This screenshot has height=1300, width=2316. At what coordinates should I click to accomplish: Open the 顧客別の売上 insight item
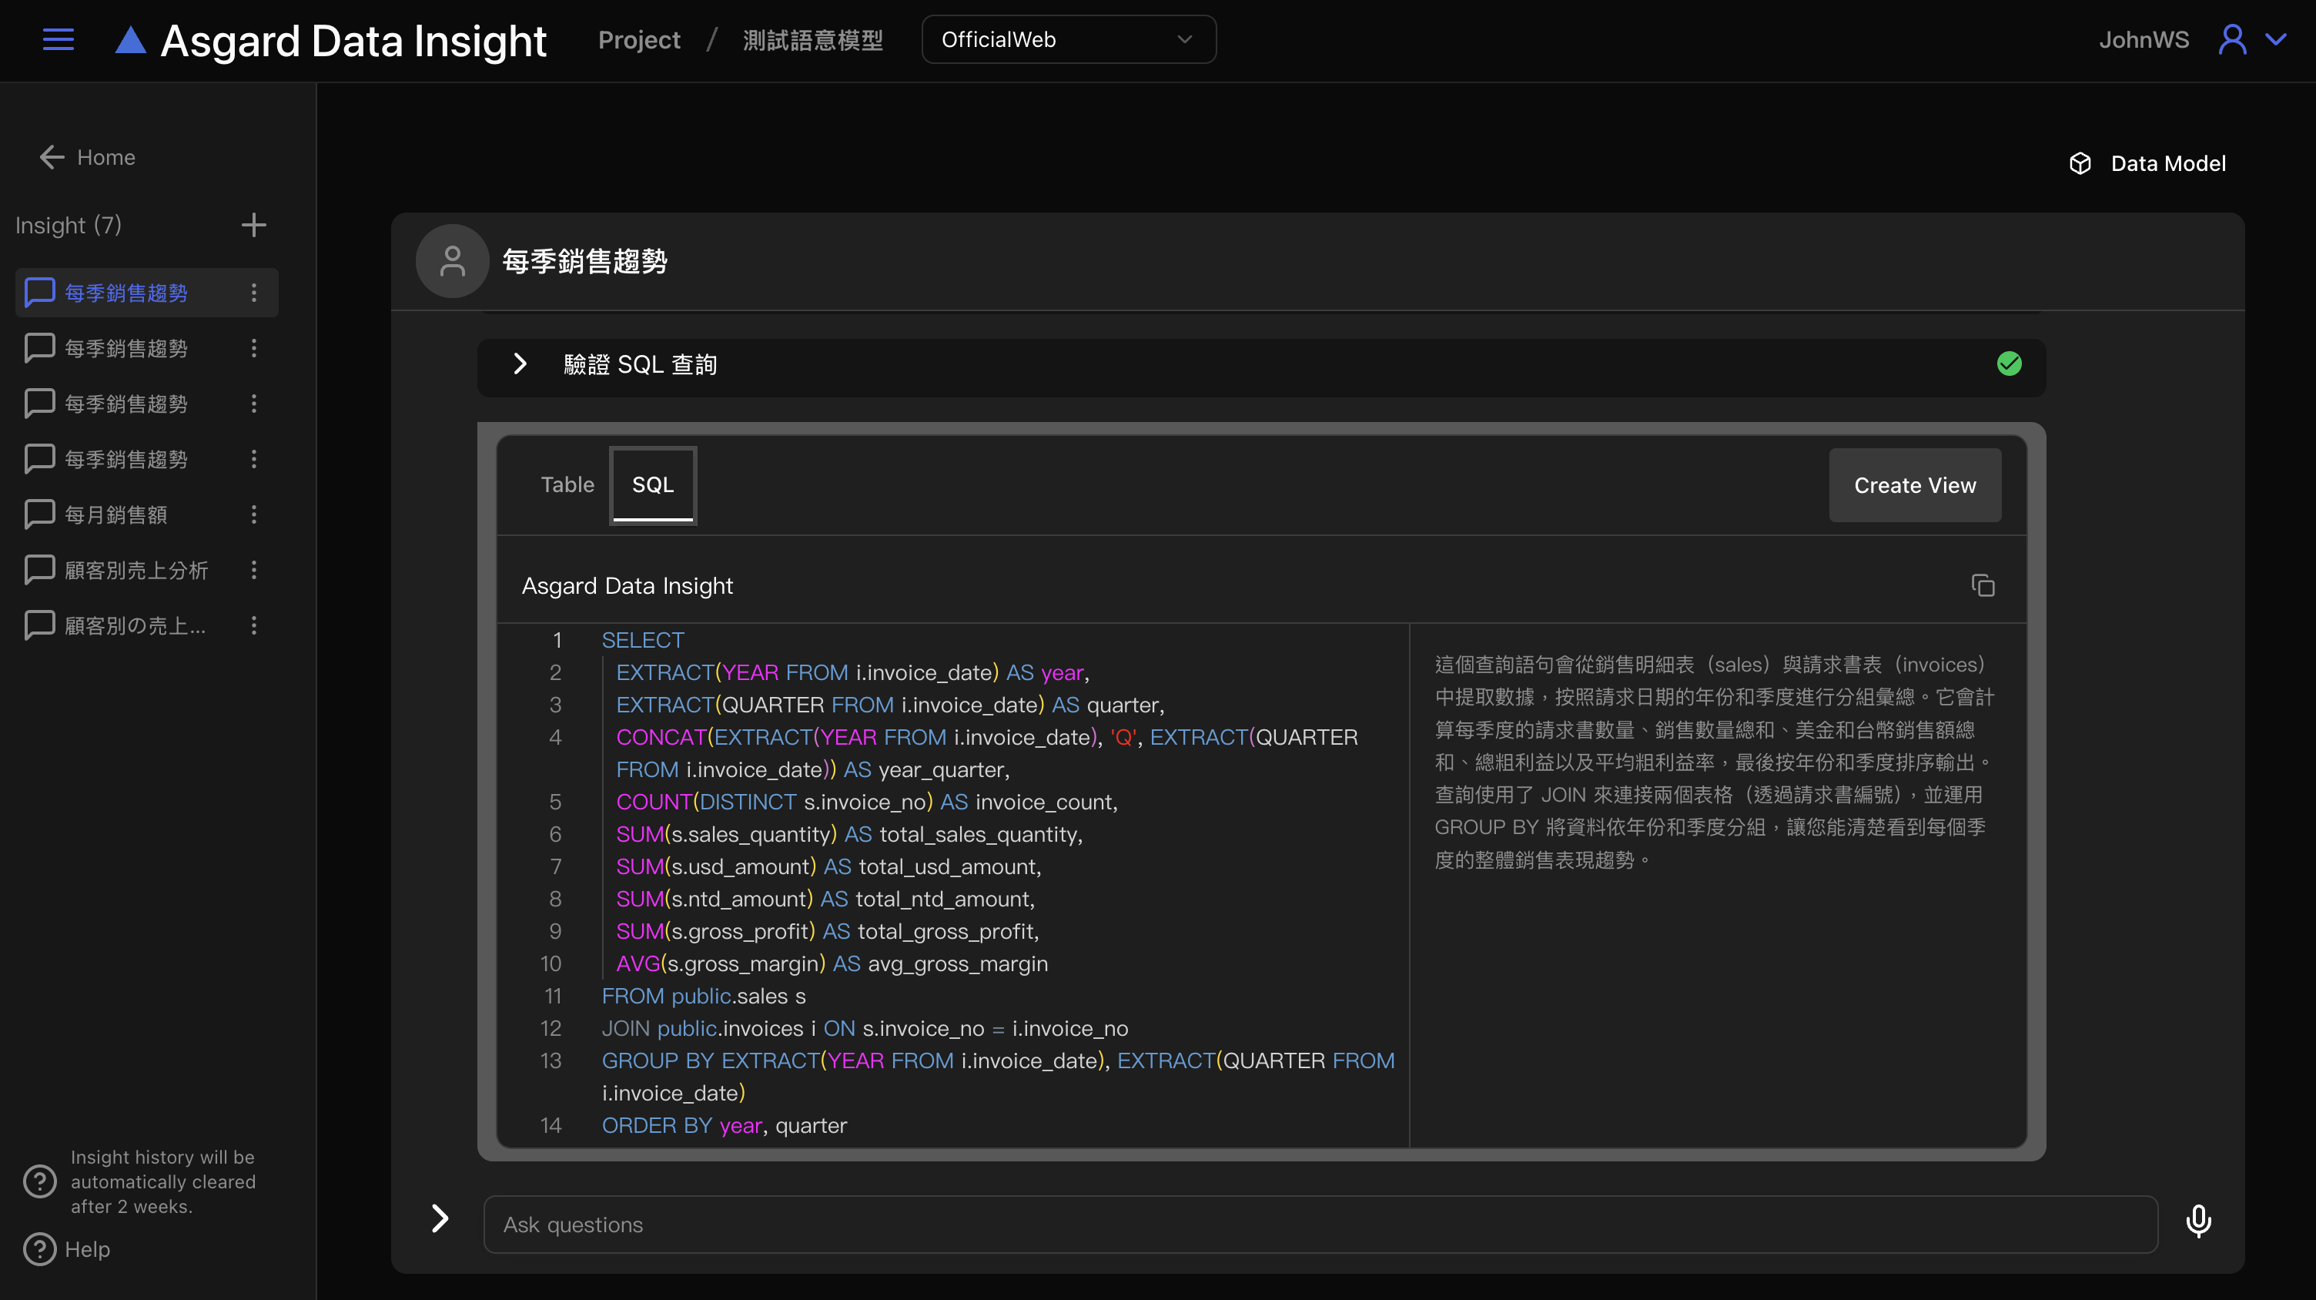pyautogui.click(x=135, y=625)
